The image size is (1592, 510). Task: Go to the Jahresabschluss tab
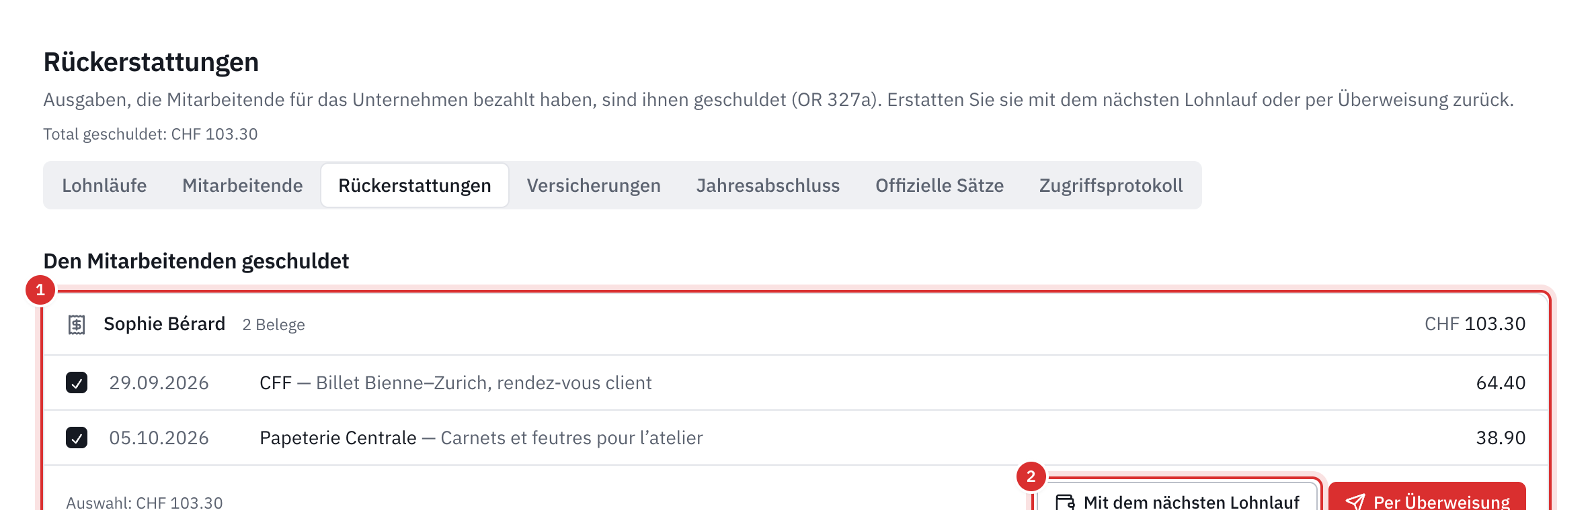tap(768, 185)
